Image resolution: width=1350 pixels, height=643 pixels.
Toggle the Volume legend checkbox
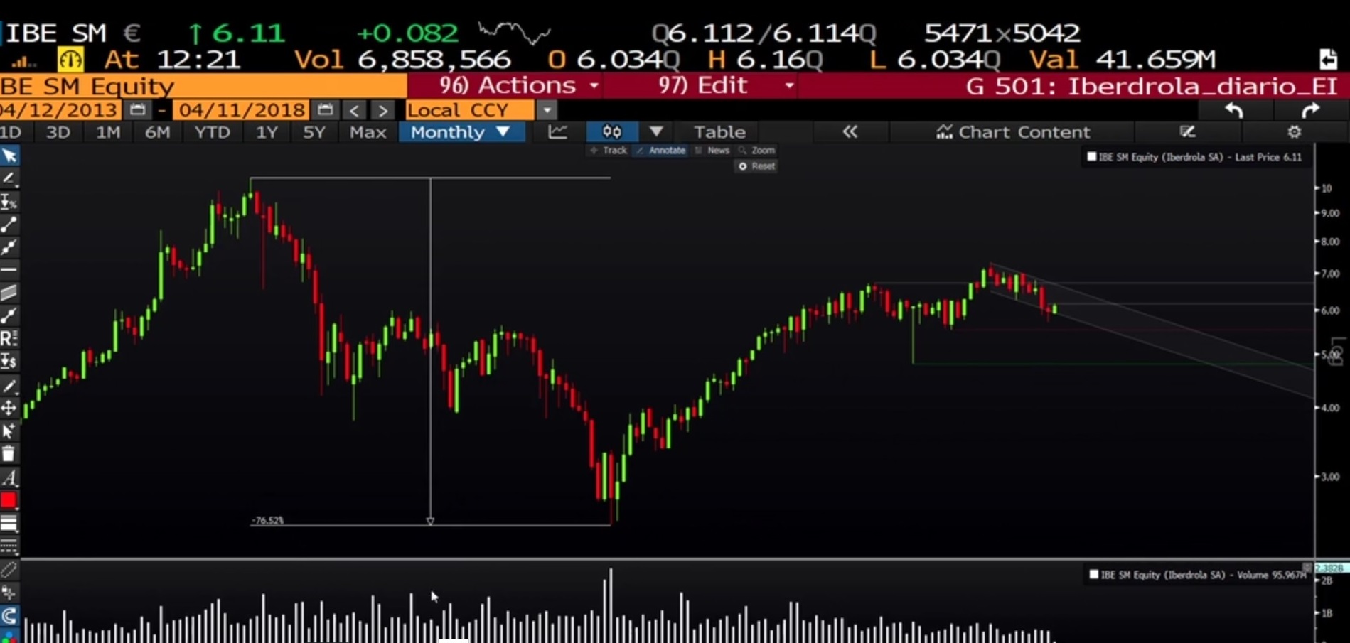1094,575
